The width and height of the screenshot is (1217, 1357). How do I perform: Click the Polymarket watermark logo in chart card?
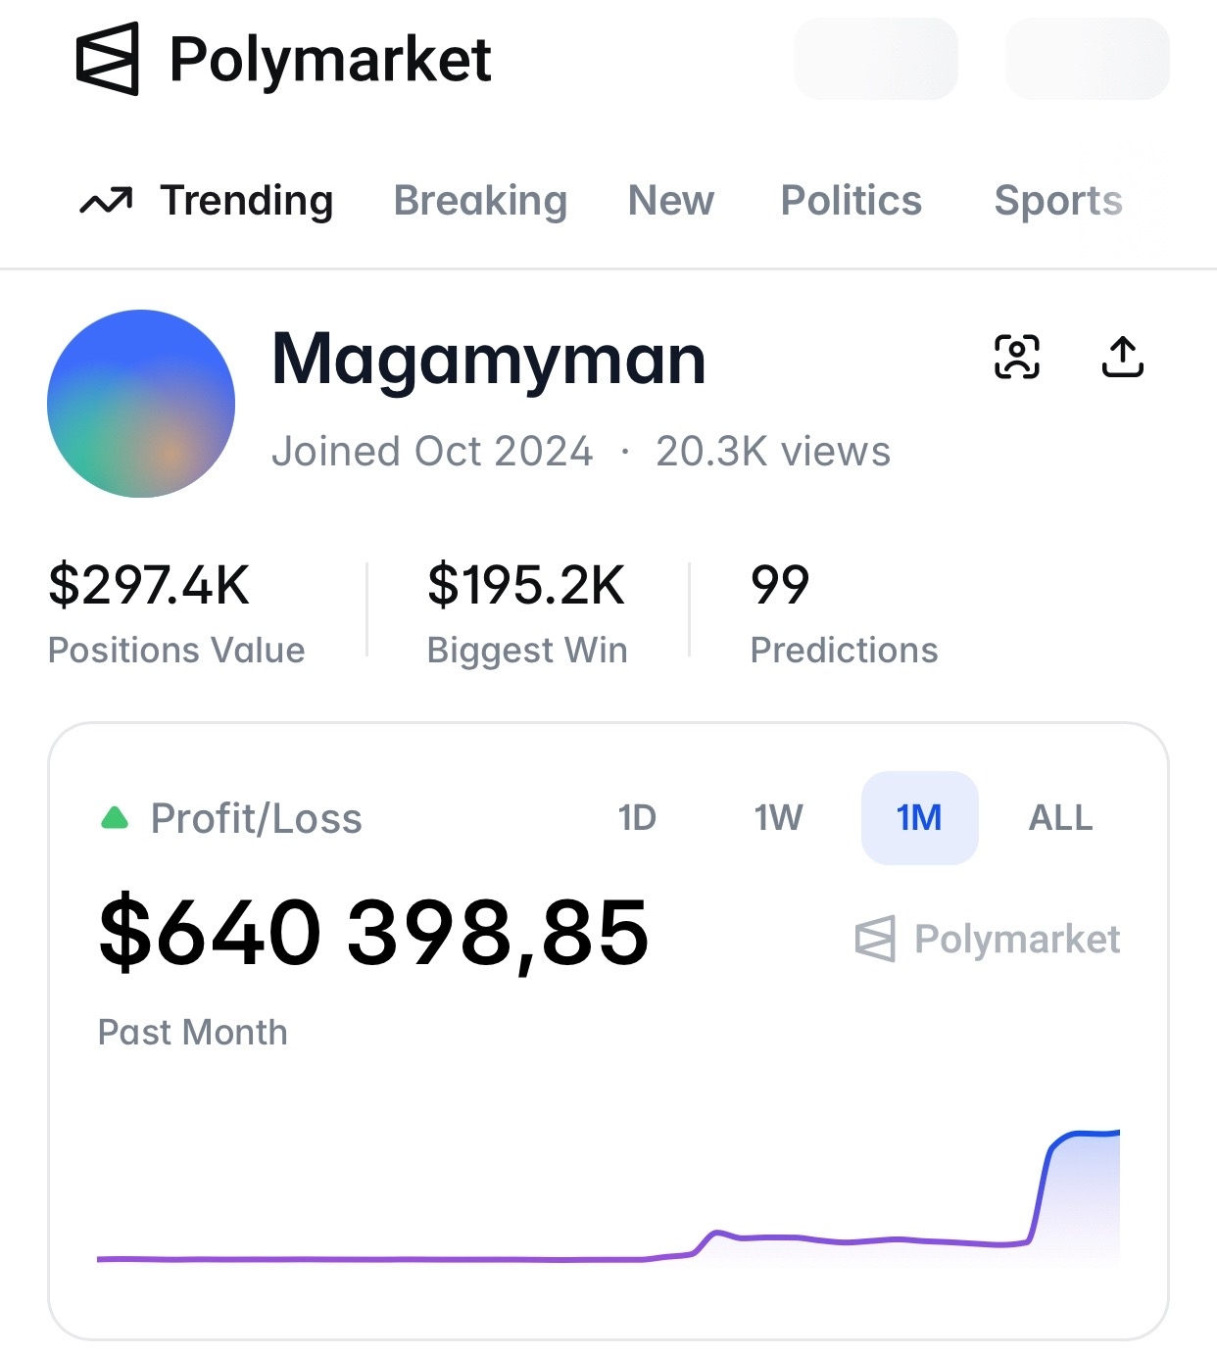coord(875,939)
